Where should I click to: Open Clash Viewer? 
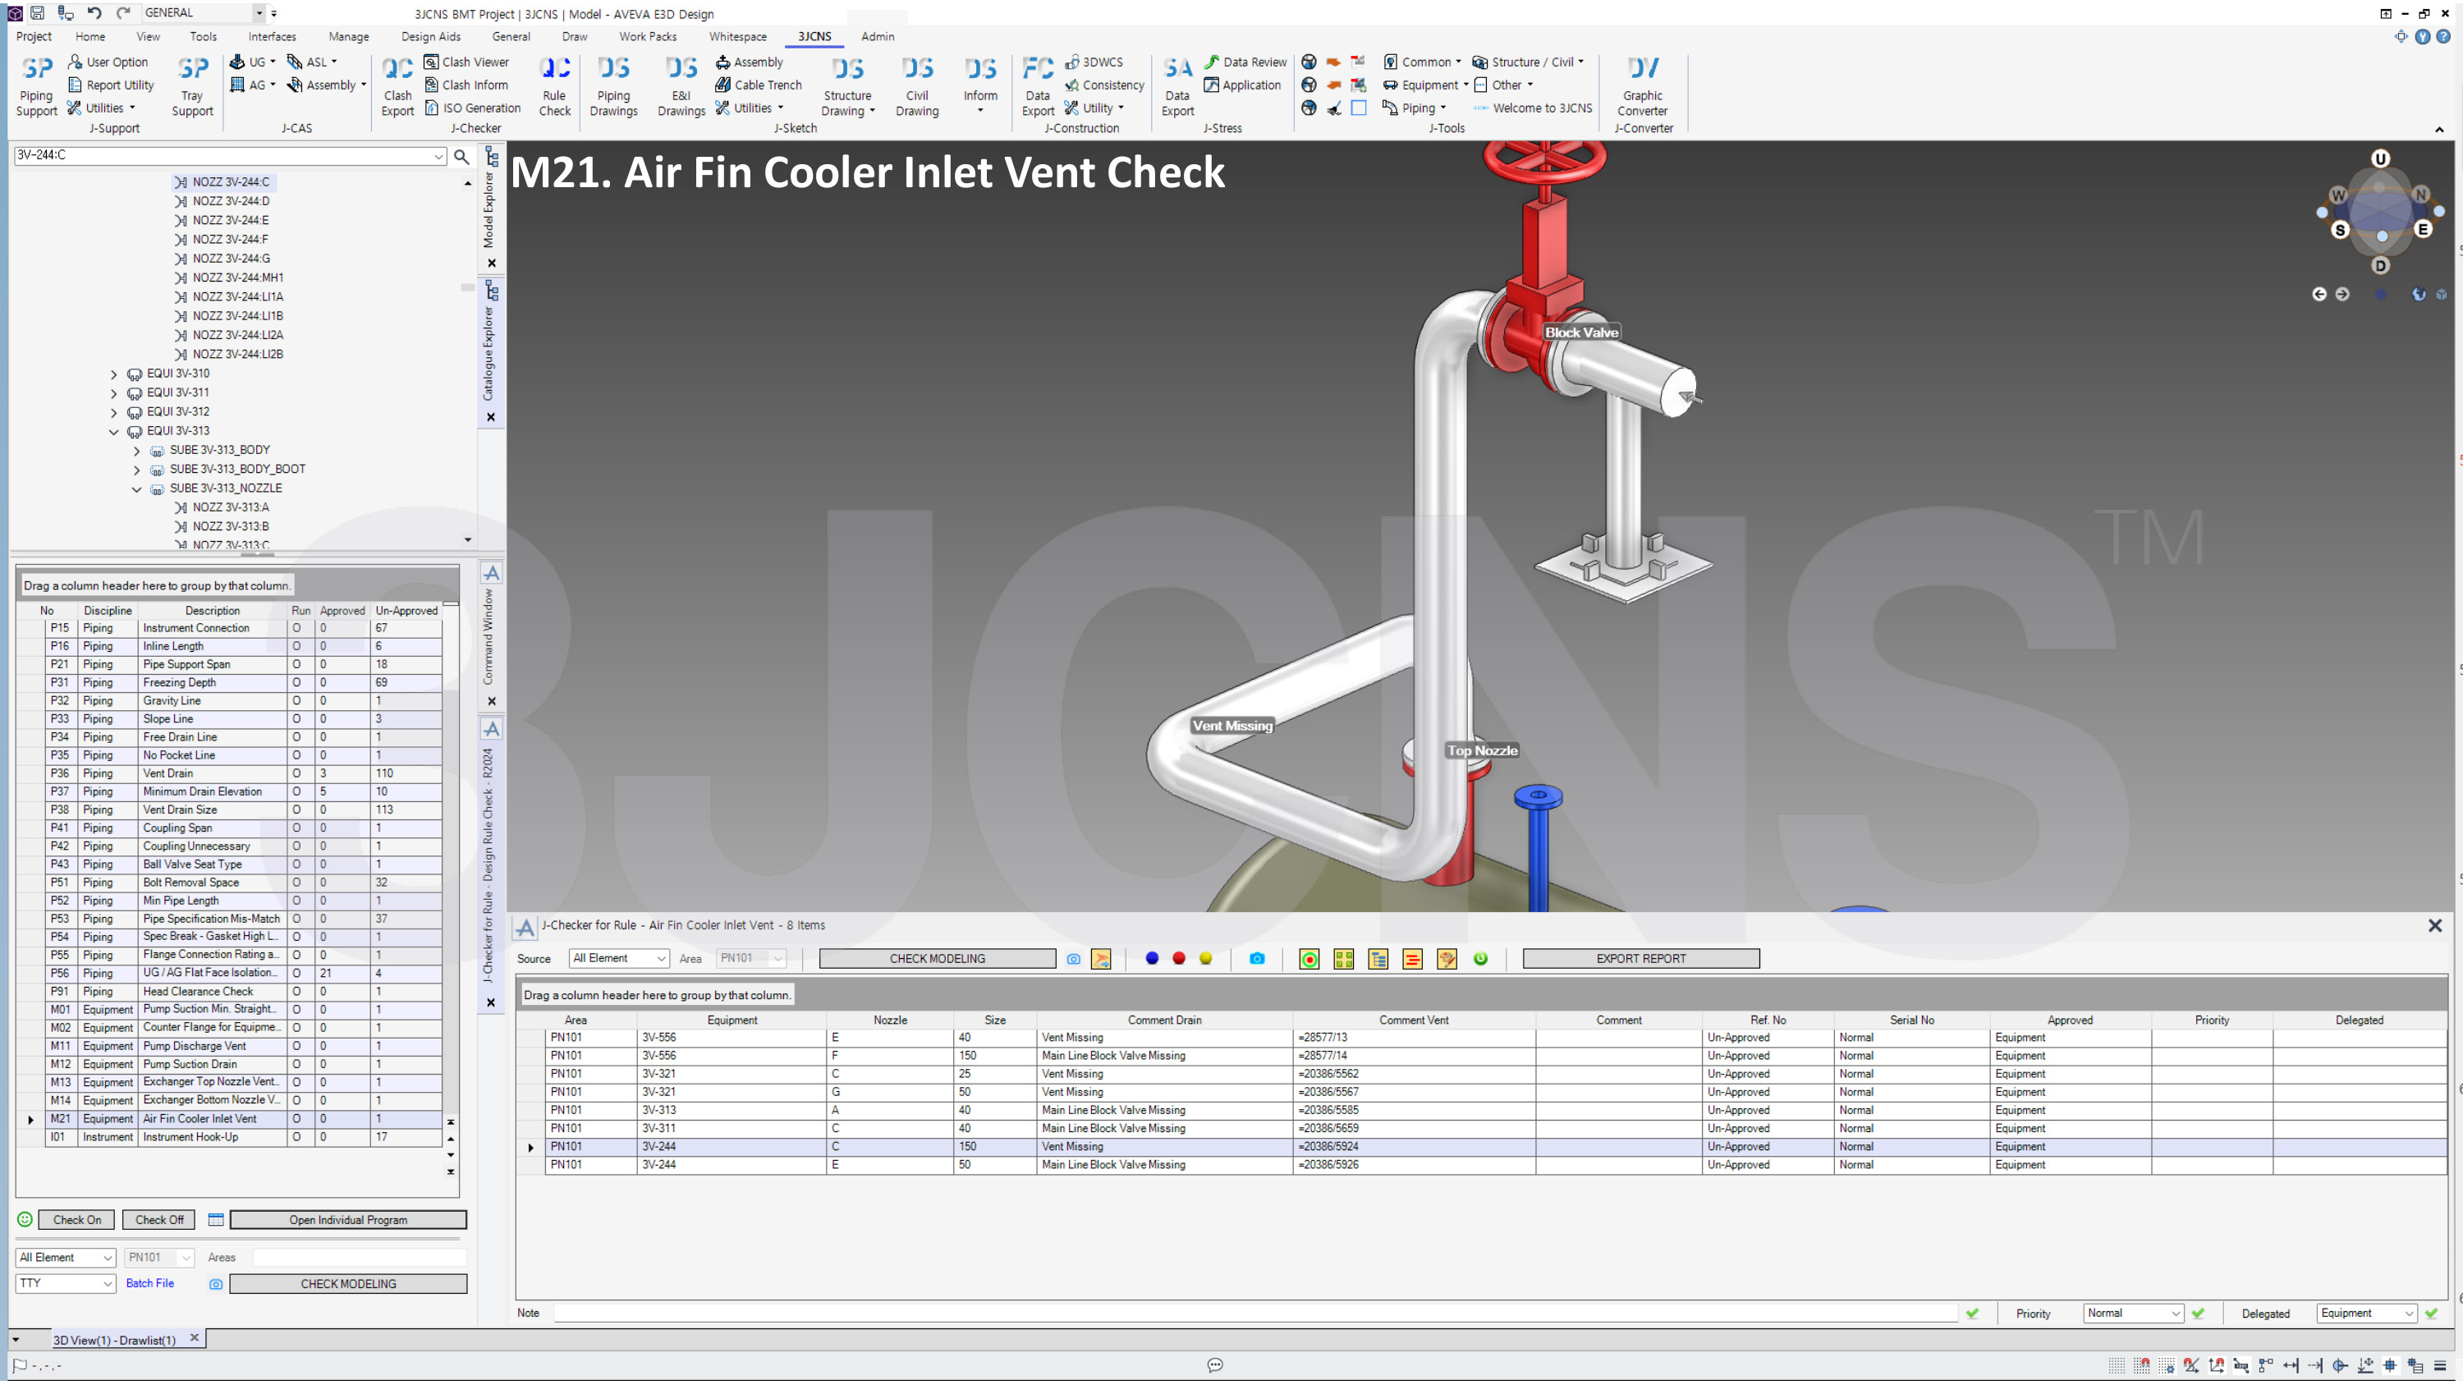(x=466, y=62)
